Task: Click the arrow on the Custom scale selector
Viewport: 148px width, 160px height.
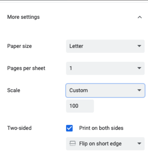Action: [x=139, y=90]
